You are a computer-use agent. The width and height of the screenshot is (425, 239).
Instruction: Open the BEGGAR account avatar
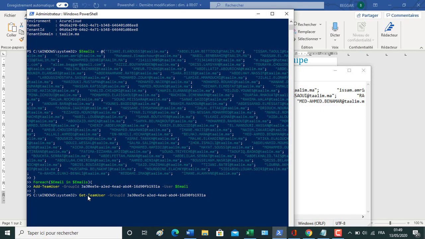click(361, 5)
